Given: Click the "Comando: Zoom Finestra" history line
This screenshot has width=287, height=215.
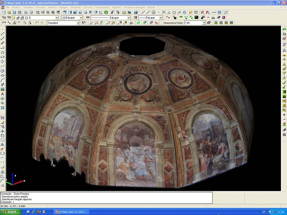Looking at the screenshot, I should [x=15, y=194].
